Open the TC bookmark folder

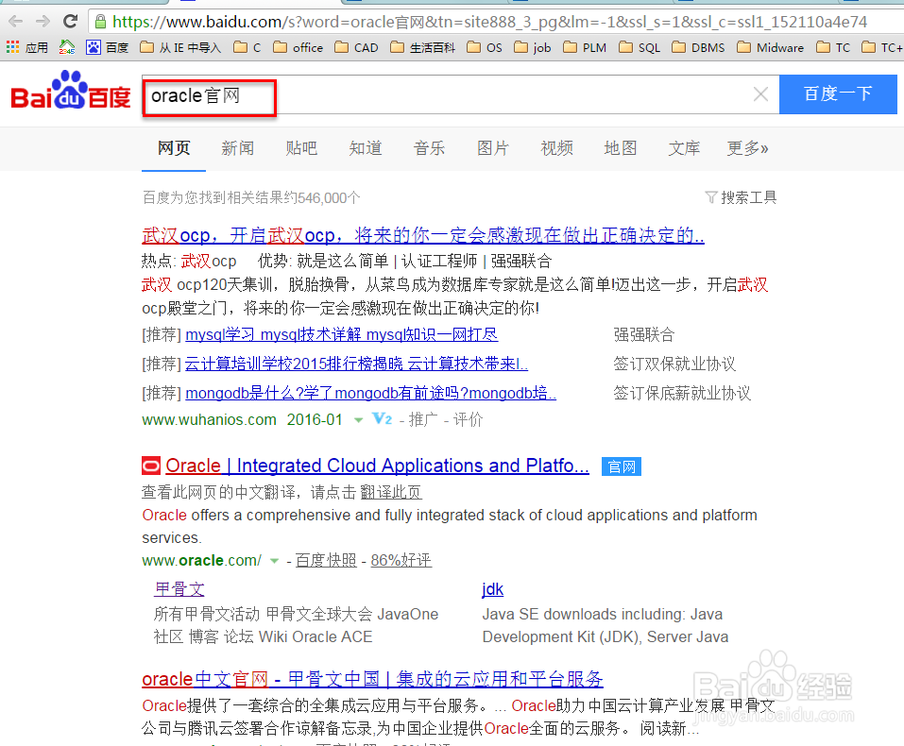[834, 47]
